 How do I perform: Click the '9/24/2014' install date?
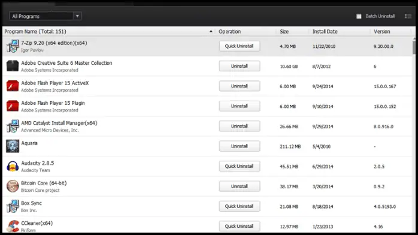323,86
